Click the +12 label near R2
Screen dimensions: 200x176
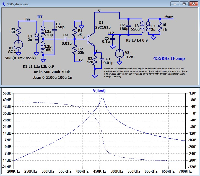click(x=79, y=60)
